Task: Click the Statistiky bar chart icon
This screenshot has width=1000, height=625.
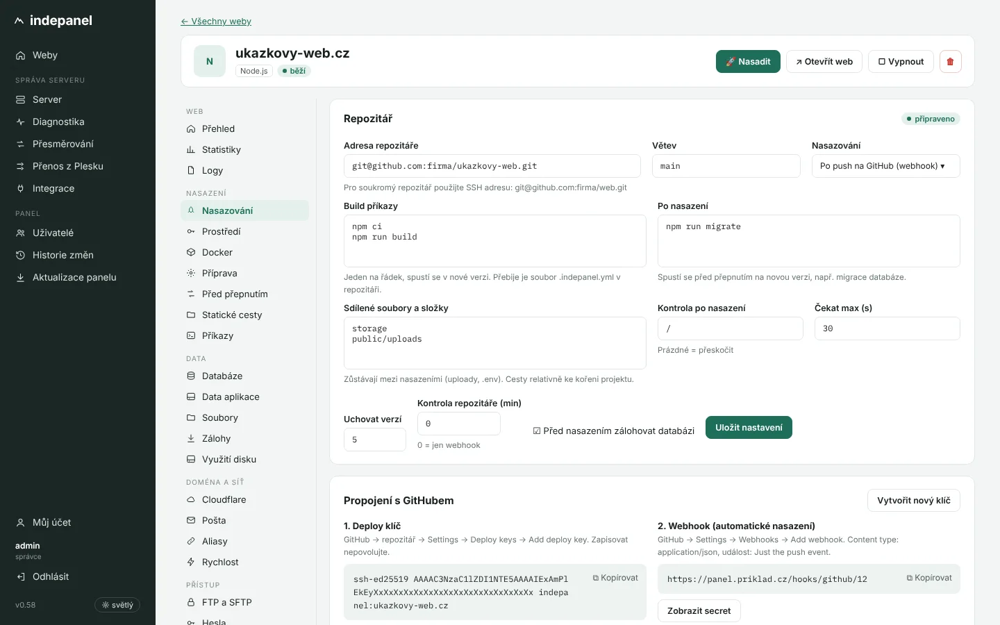Action: (x=191, y=150)
